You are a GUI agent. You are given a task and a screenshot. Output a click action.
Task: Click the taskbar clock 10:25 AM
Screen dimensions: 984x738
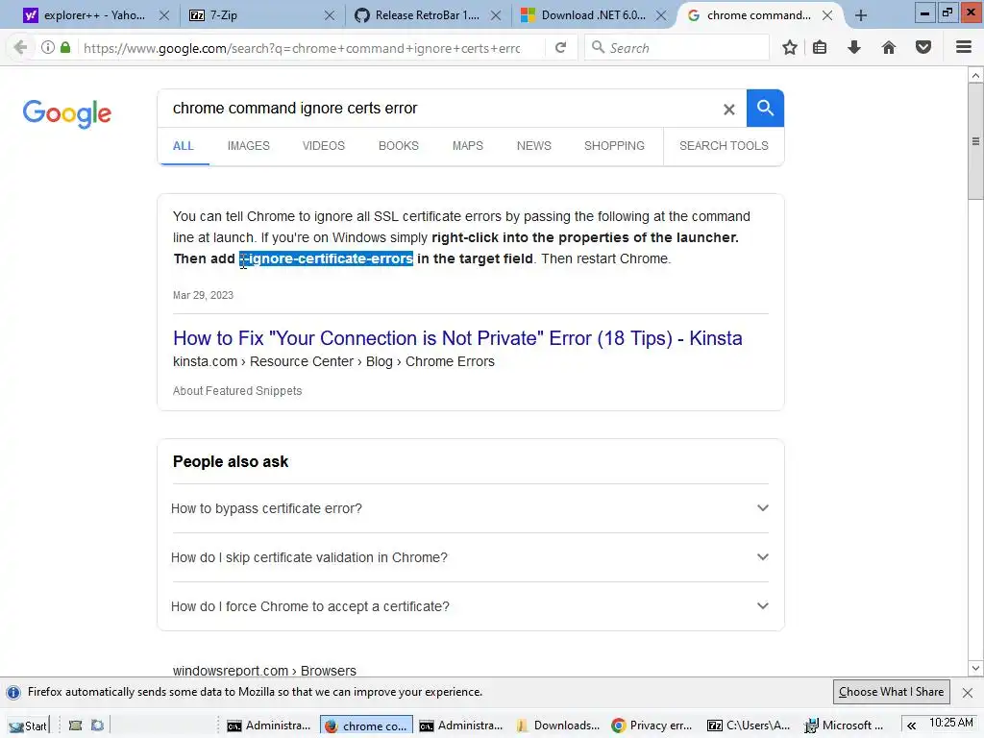point(950,723)
